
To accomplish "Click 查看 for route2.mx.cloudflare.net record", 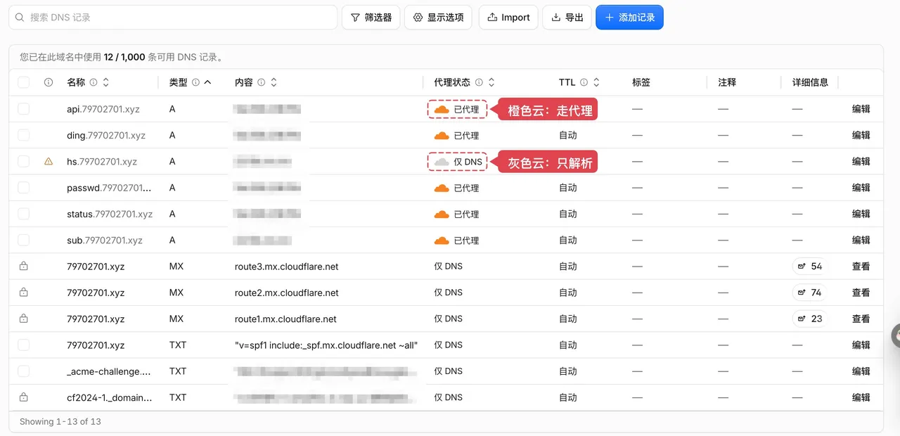I will 861,293.
